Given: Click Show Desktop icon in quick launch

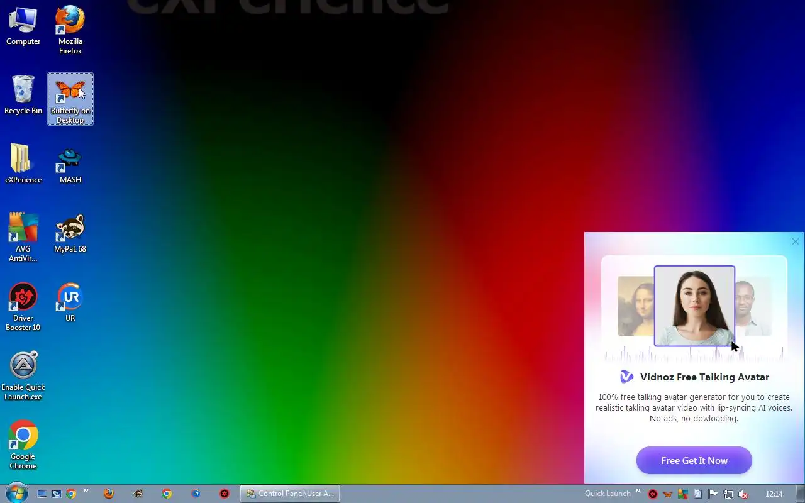Looking at the screenshot, I should click(x=42, y=494).
